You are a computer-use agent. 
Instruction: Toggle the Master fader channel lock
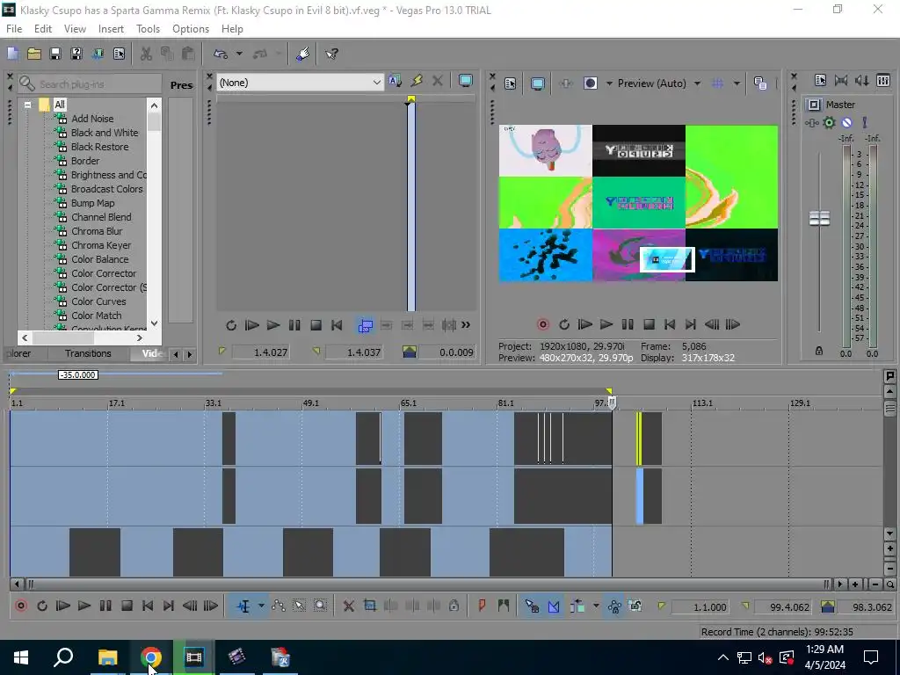point(819,351)
